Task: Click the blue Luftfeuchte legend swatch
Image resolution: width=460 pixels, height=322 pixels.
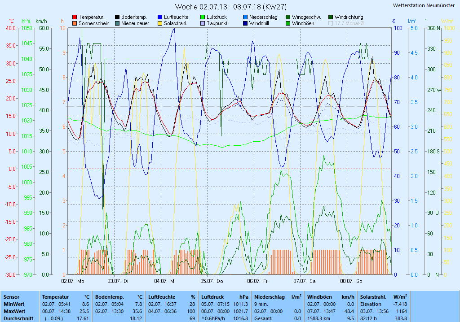Action: (160, 17)
